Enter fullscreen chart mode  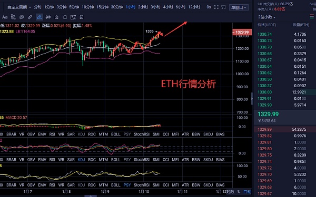(216, 7)
